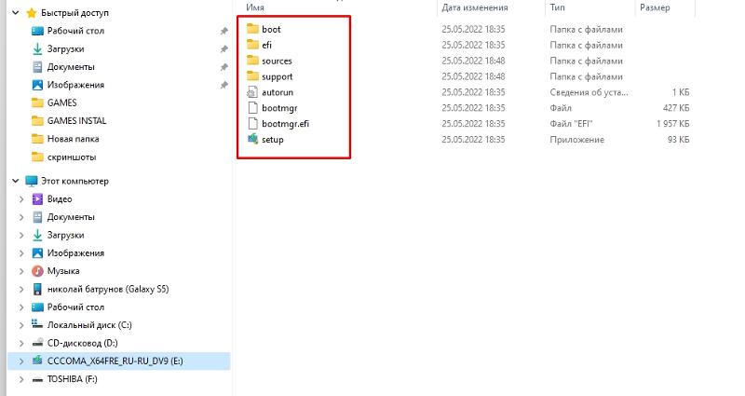Viewport: 745px width, 396px height.
Task: Expand the TOSHIBA (F:) node
Action: click(21, 379)
